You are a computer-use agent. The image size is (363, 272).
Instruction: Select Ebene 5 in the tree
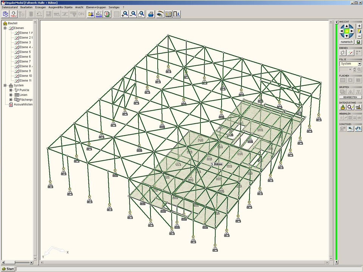pyautogui.click(x=25, y=52)
